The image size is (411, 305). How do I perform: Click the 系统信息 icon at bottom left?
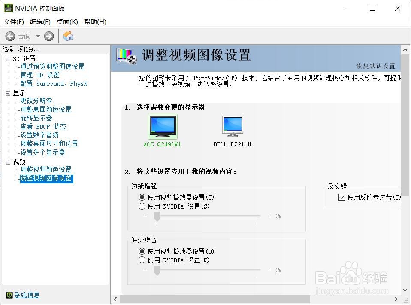[9, 295]
